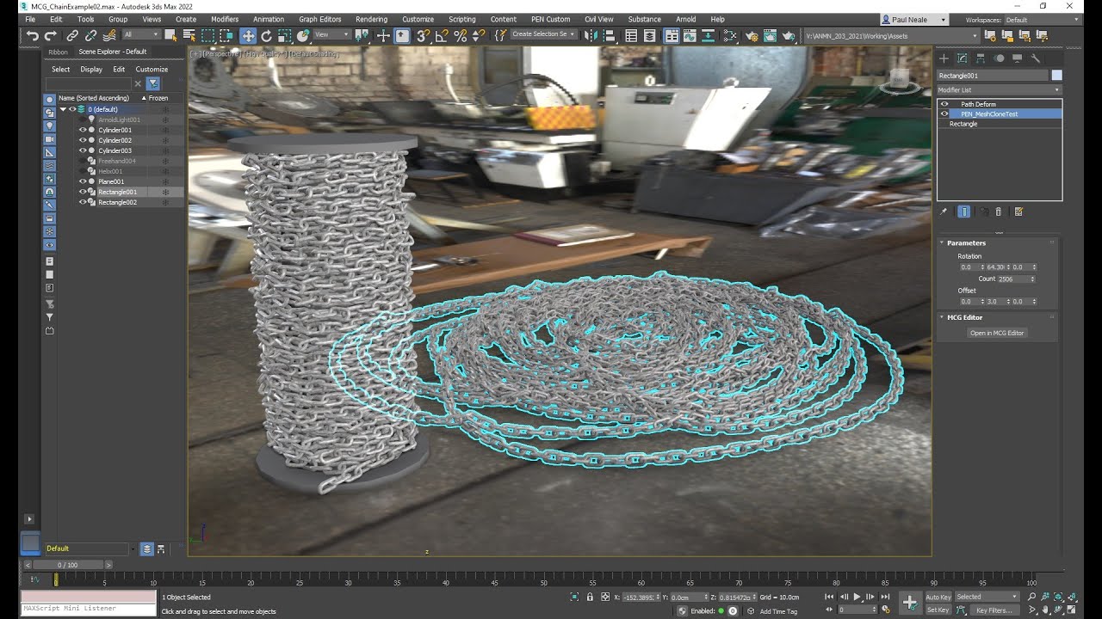Click the Rectangle001 object color swatch
The height and width of the screenshot is (619, 1102).
pos(1056,76)
